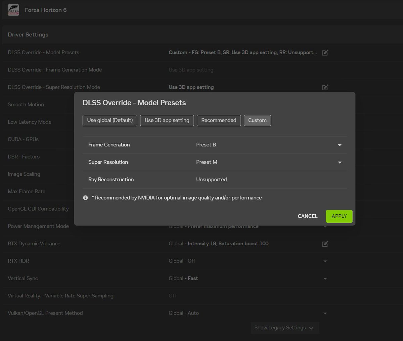Choose the Custom preset option

(x=257, y=120)
